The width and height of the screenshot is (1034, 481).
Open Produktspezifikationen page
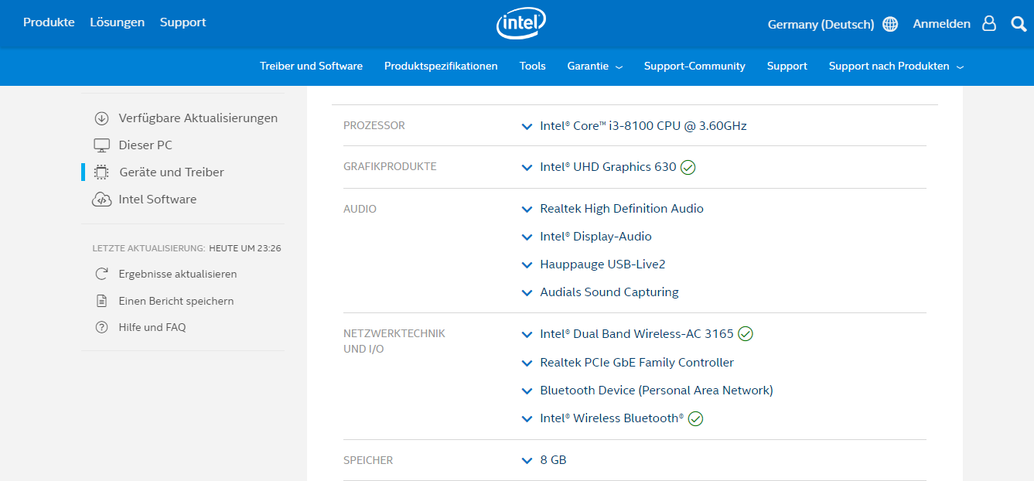(441, 67)
